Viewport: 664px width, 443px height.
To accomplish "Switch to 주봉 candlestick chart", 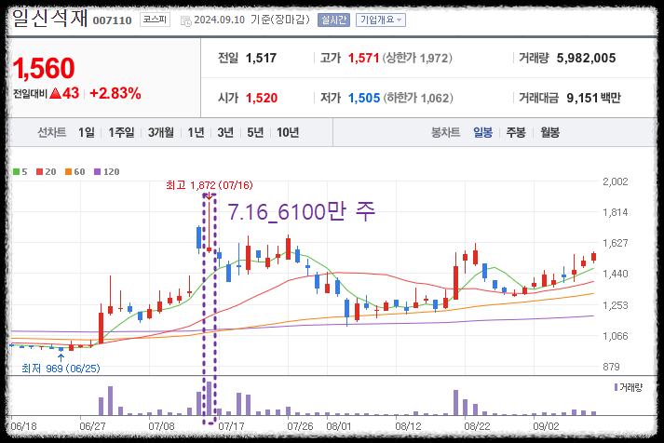I will (516, 132).
